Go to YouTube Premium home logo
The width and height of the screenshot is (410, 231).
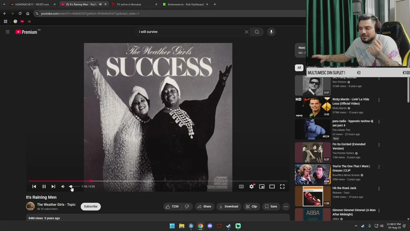pyautogui.click(x=26, y=32)
